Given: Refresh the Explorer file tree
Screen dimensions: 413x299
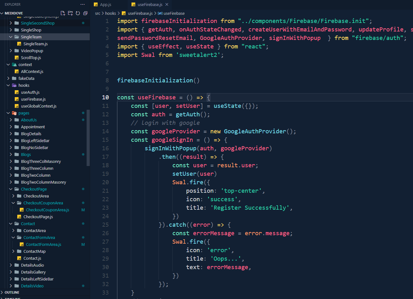Looking at the screenshot, I should tap(78, 13).
